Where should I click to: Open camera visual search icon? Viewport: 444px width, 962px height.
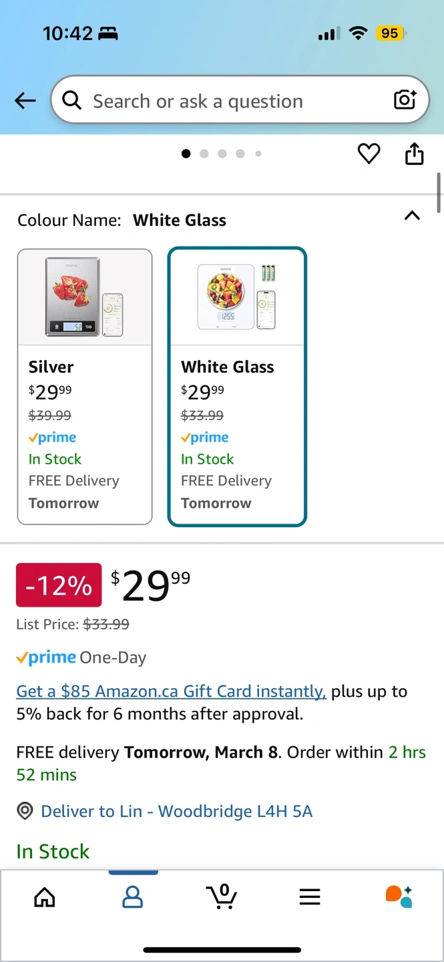coord(405,100)
